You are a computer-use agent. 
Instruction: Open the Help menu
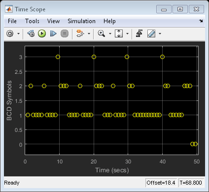point(109,21)
